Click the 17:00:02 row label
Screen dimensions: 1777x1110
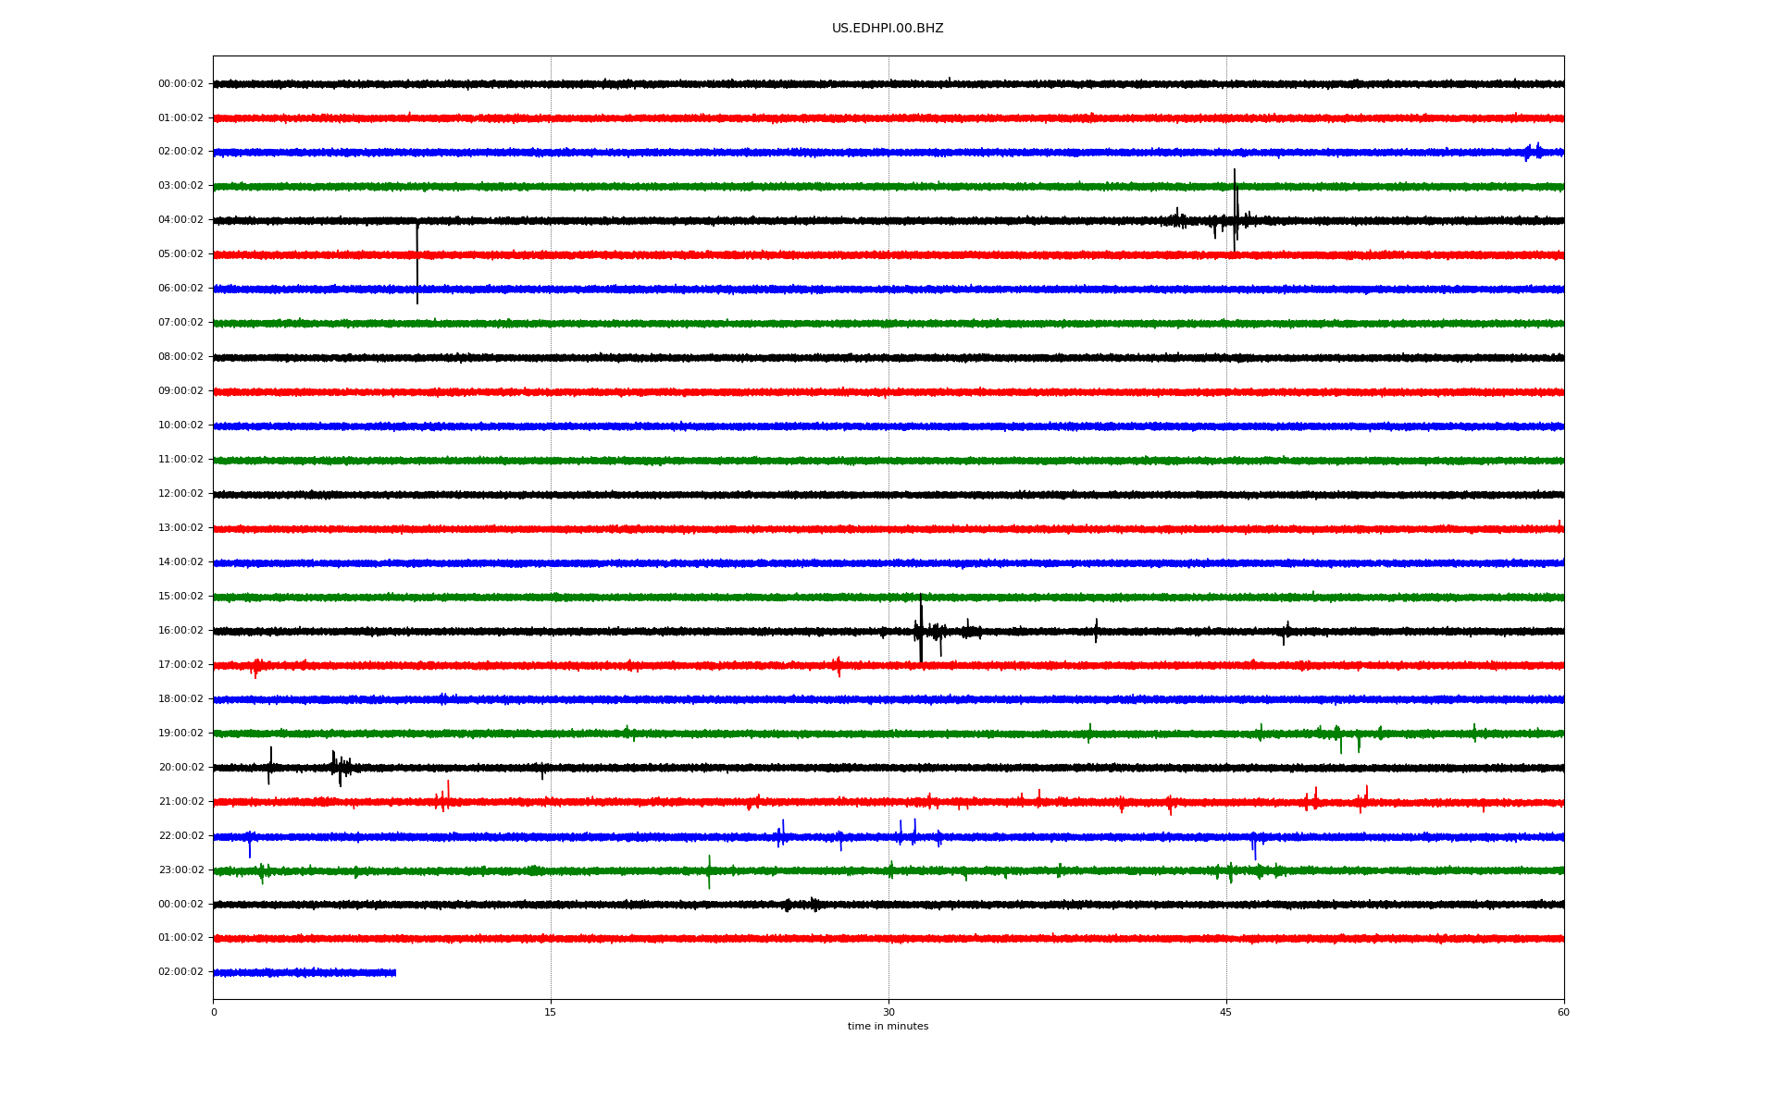point(180,665)
